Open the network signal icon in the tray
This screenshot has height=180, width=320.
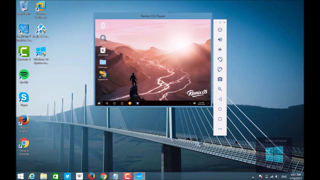click(271, 177)
